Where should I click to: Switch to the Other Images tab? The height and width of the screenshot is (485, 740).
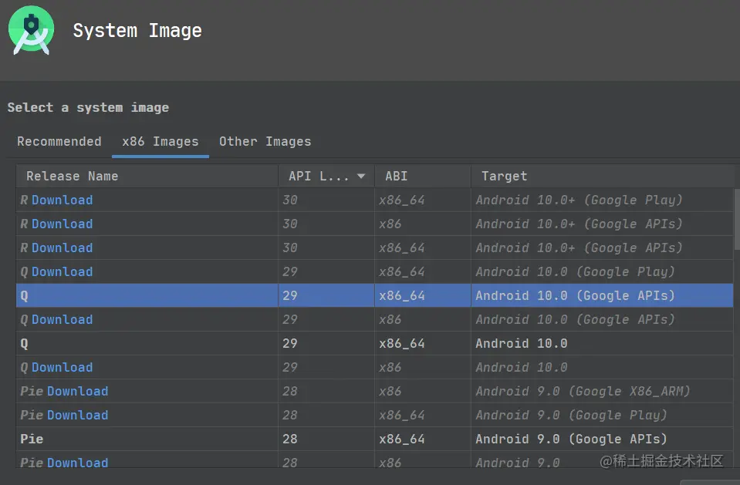(x=265, y=142)
